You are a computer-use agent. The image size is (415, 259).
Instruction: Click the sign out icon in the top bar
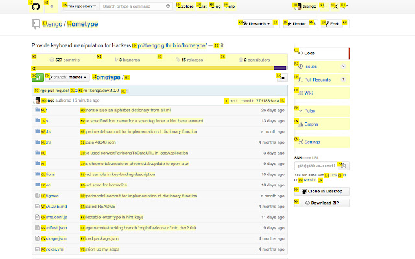click(344, 6)
